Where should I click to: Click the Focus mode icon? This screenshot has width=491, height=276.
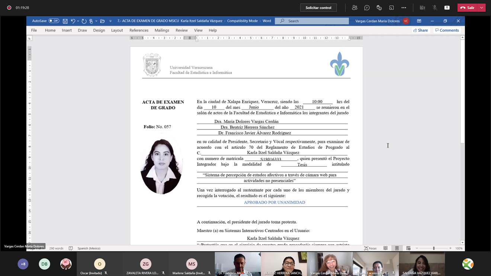pyautogui.click(x=370, y=248)
